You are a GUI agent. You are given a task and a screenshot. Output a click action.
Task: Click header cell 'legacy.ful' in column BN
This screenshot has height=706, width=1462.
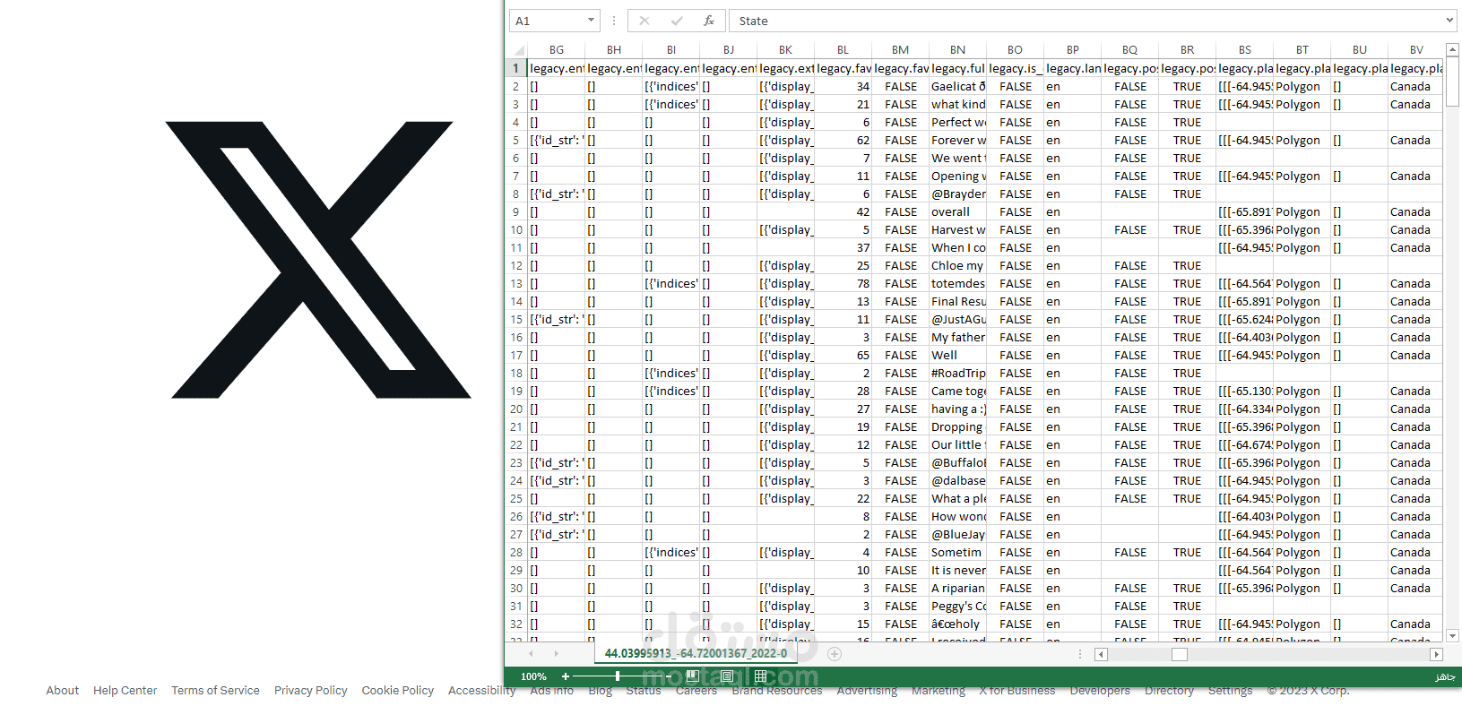click(x=957, y=68)
